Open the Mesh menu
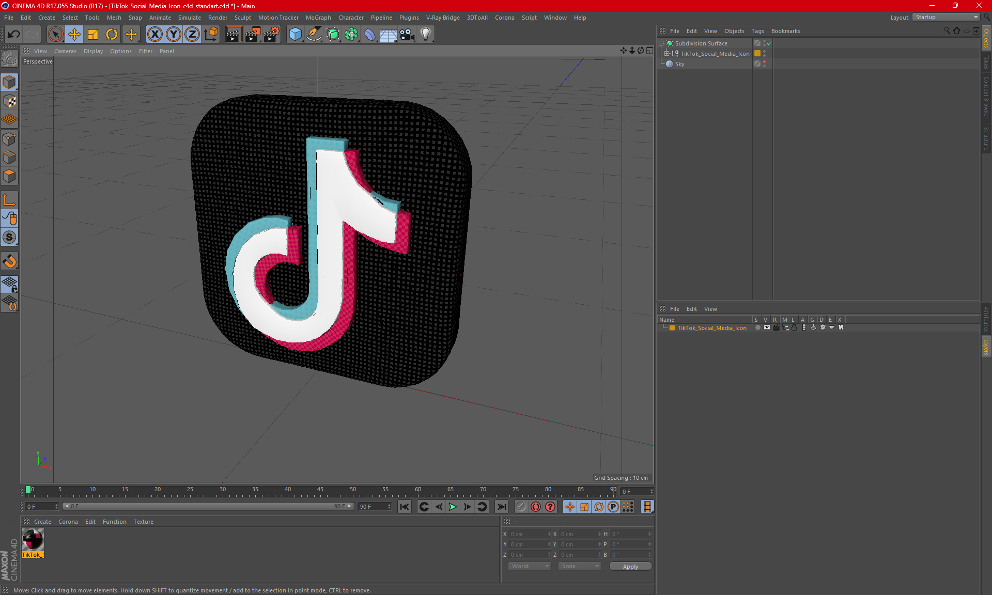Viewport: 992px width, 595px height. [x=114, y=18]
